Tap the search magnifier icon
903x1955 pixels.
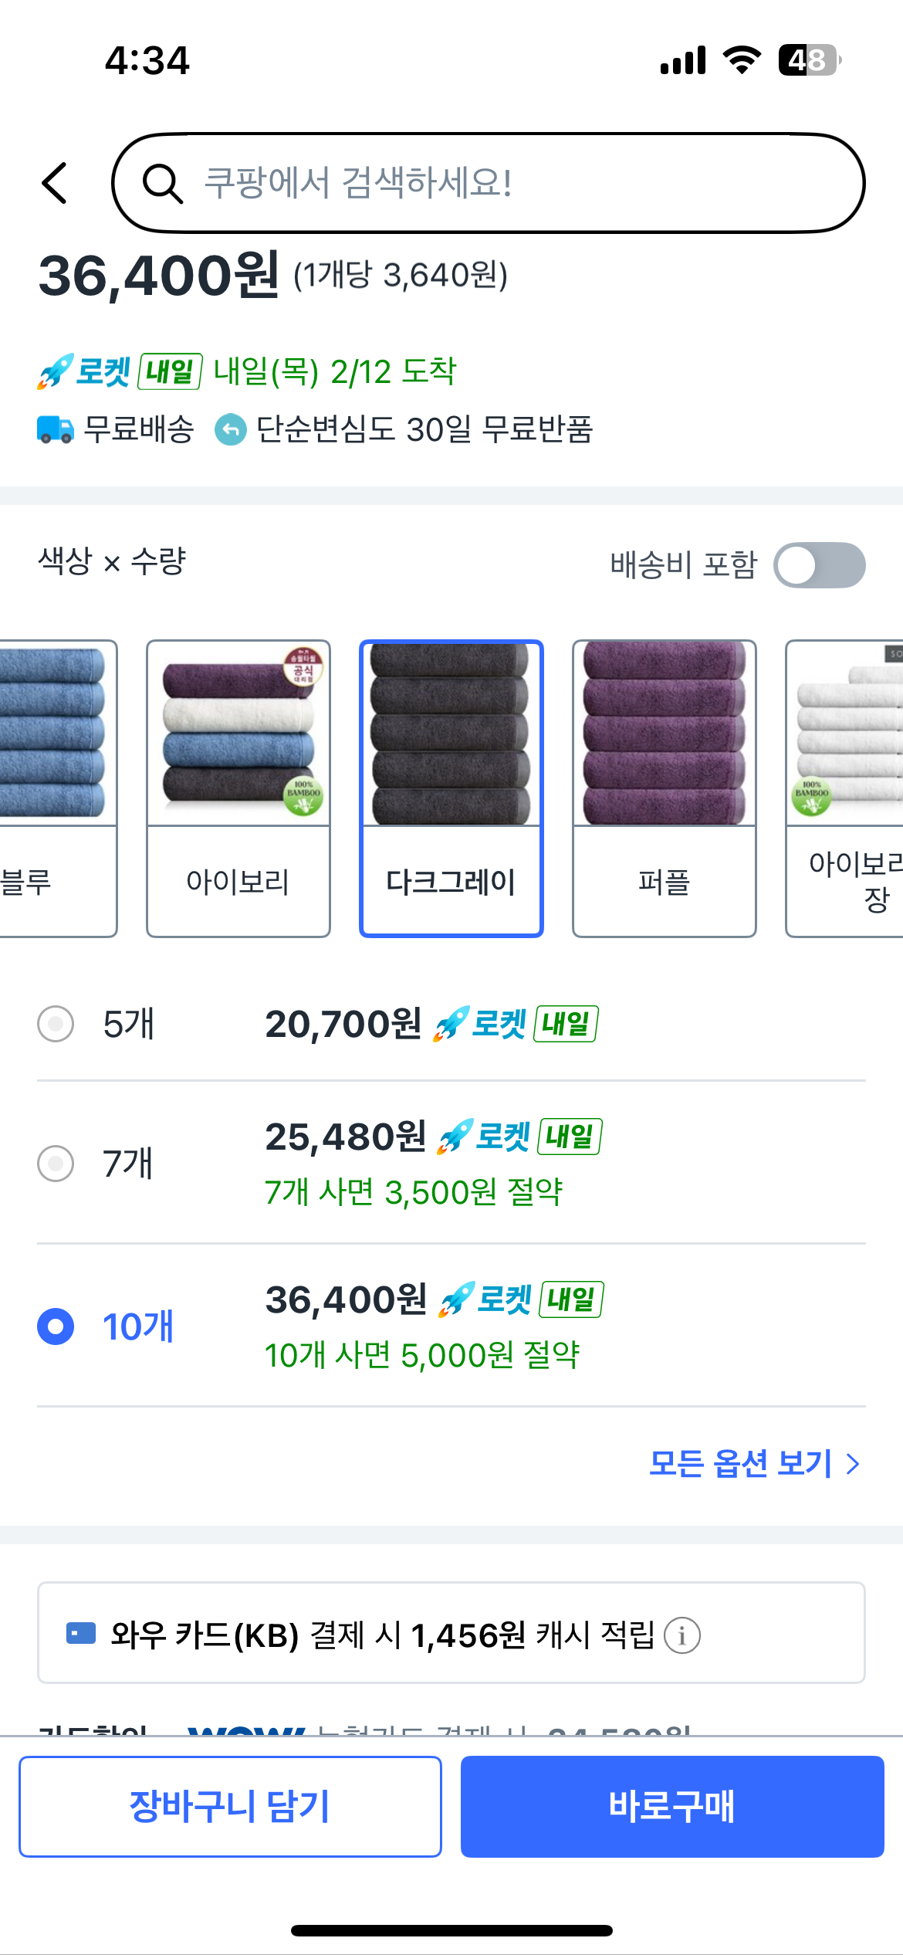point(162,184)
